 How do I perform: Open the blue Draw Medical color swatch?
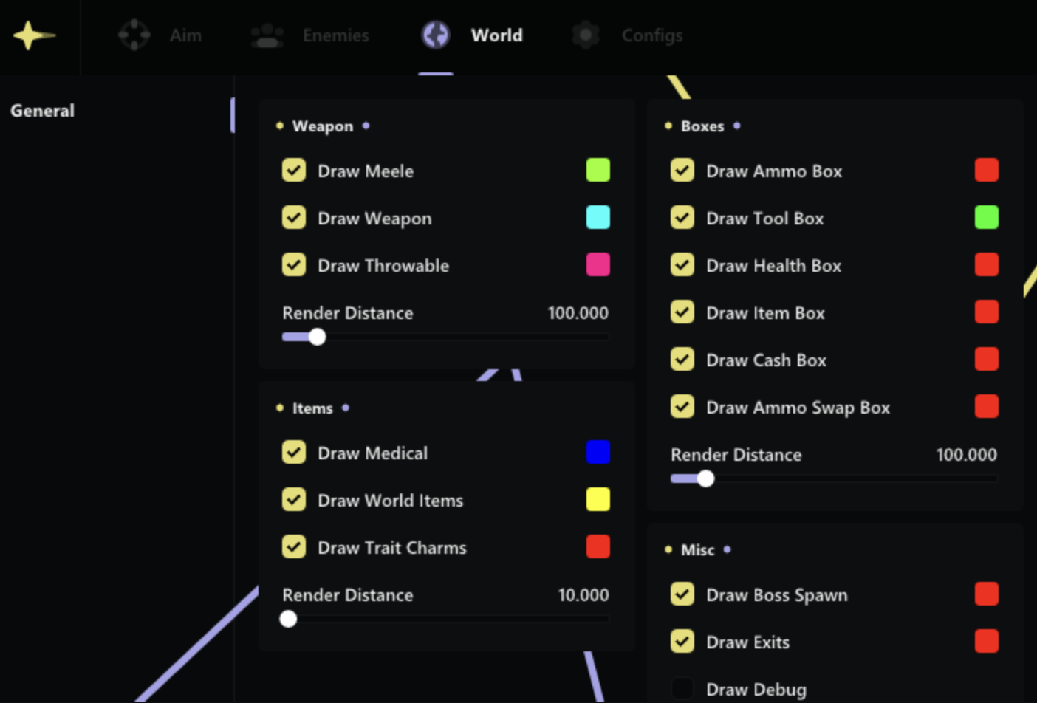598,452
